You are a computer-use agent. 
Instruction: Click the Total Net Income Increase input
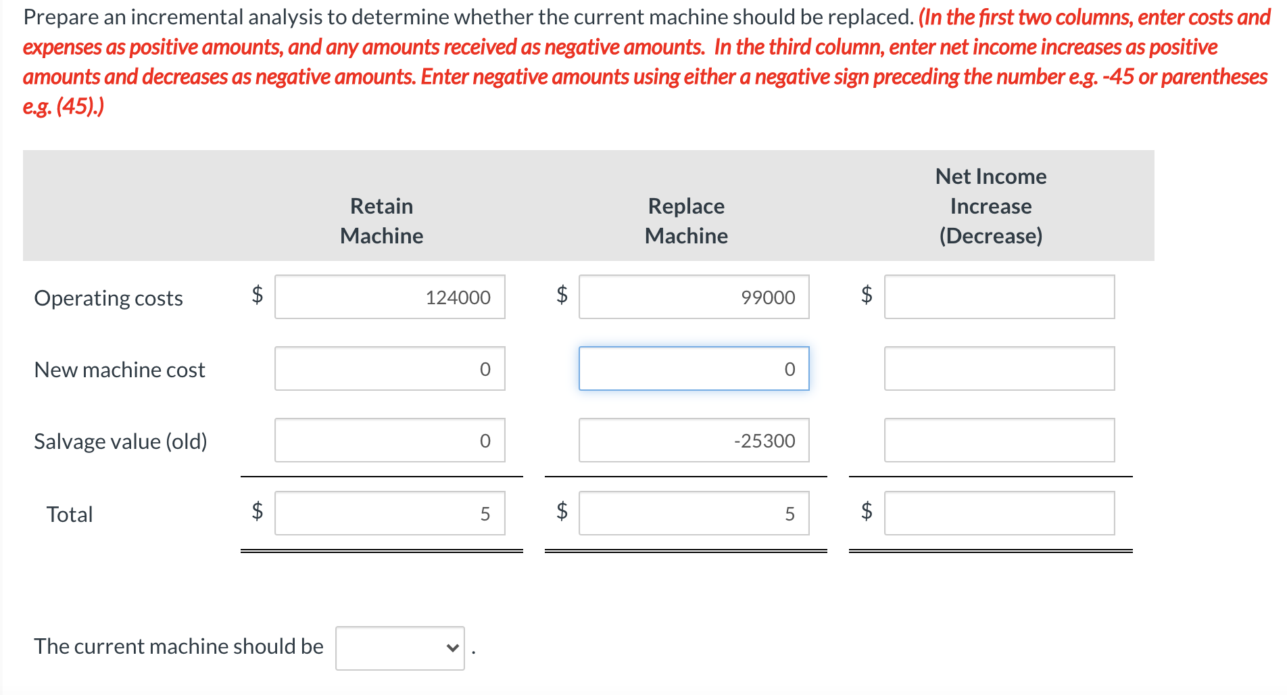point(999,513)
